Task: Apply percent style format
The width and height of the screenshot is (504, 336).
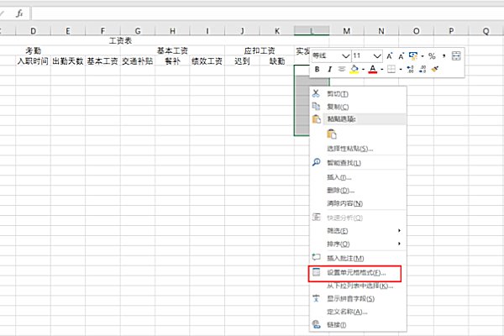Action: (x=432, y=56)
